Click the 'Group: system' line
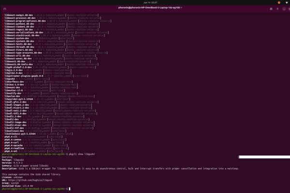 click(x=10, y=183)
